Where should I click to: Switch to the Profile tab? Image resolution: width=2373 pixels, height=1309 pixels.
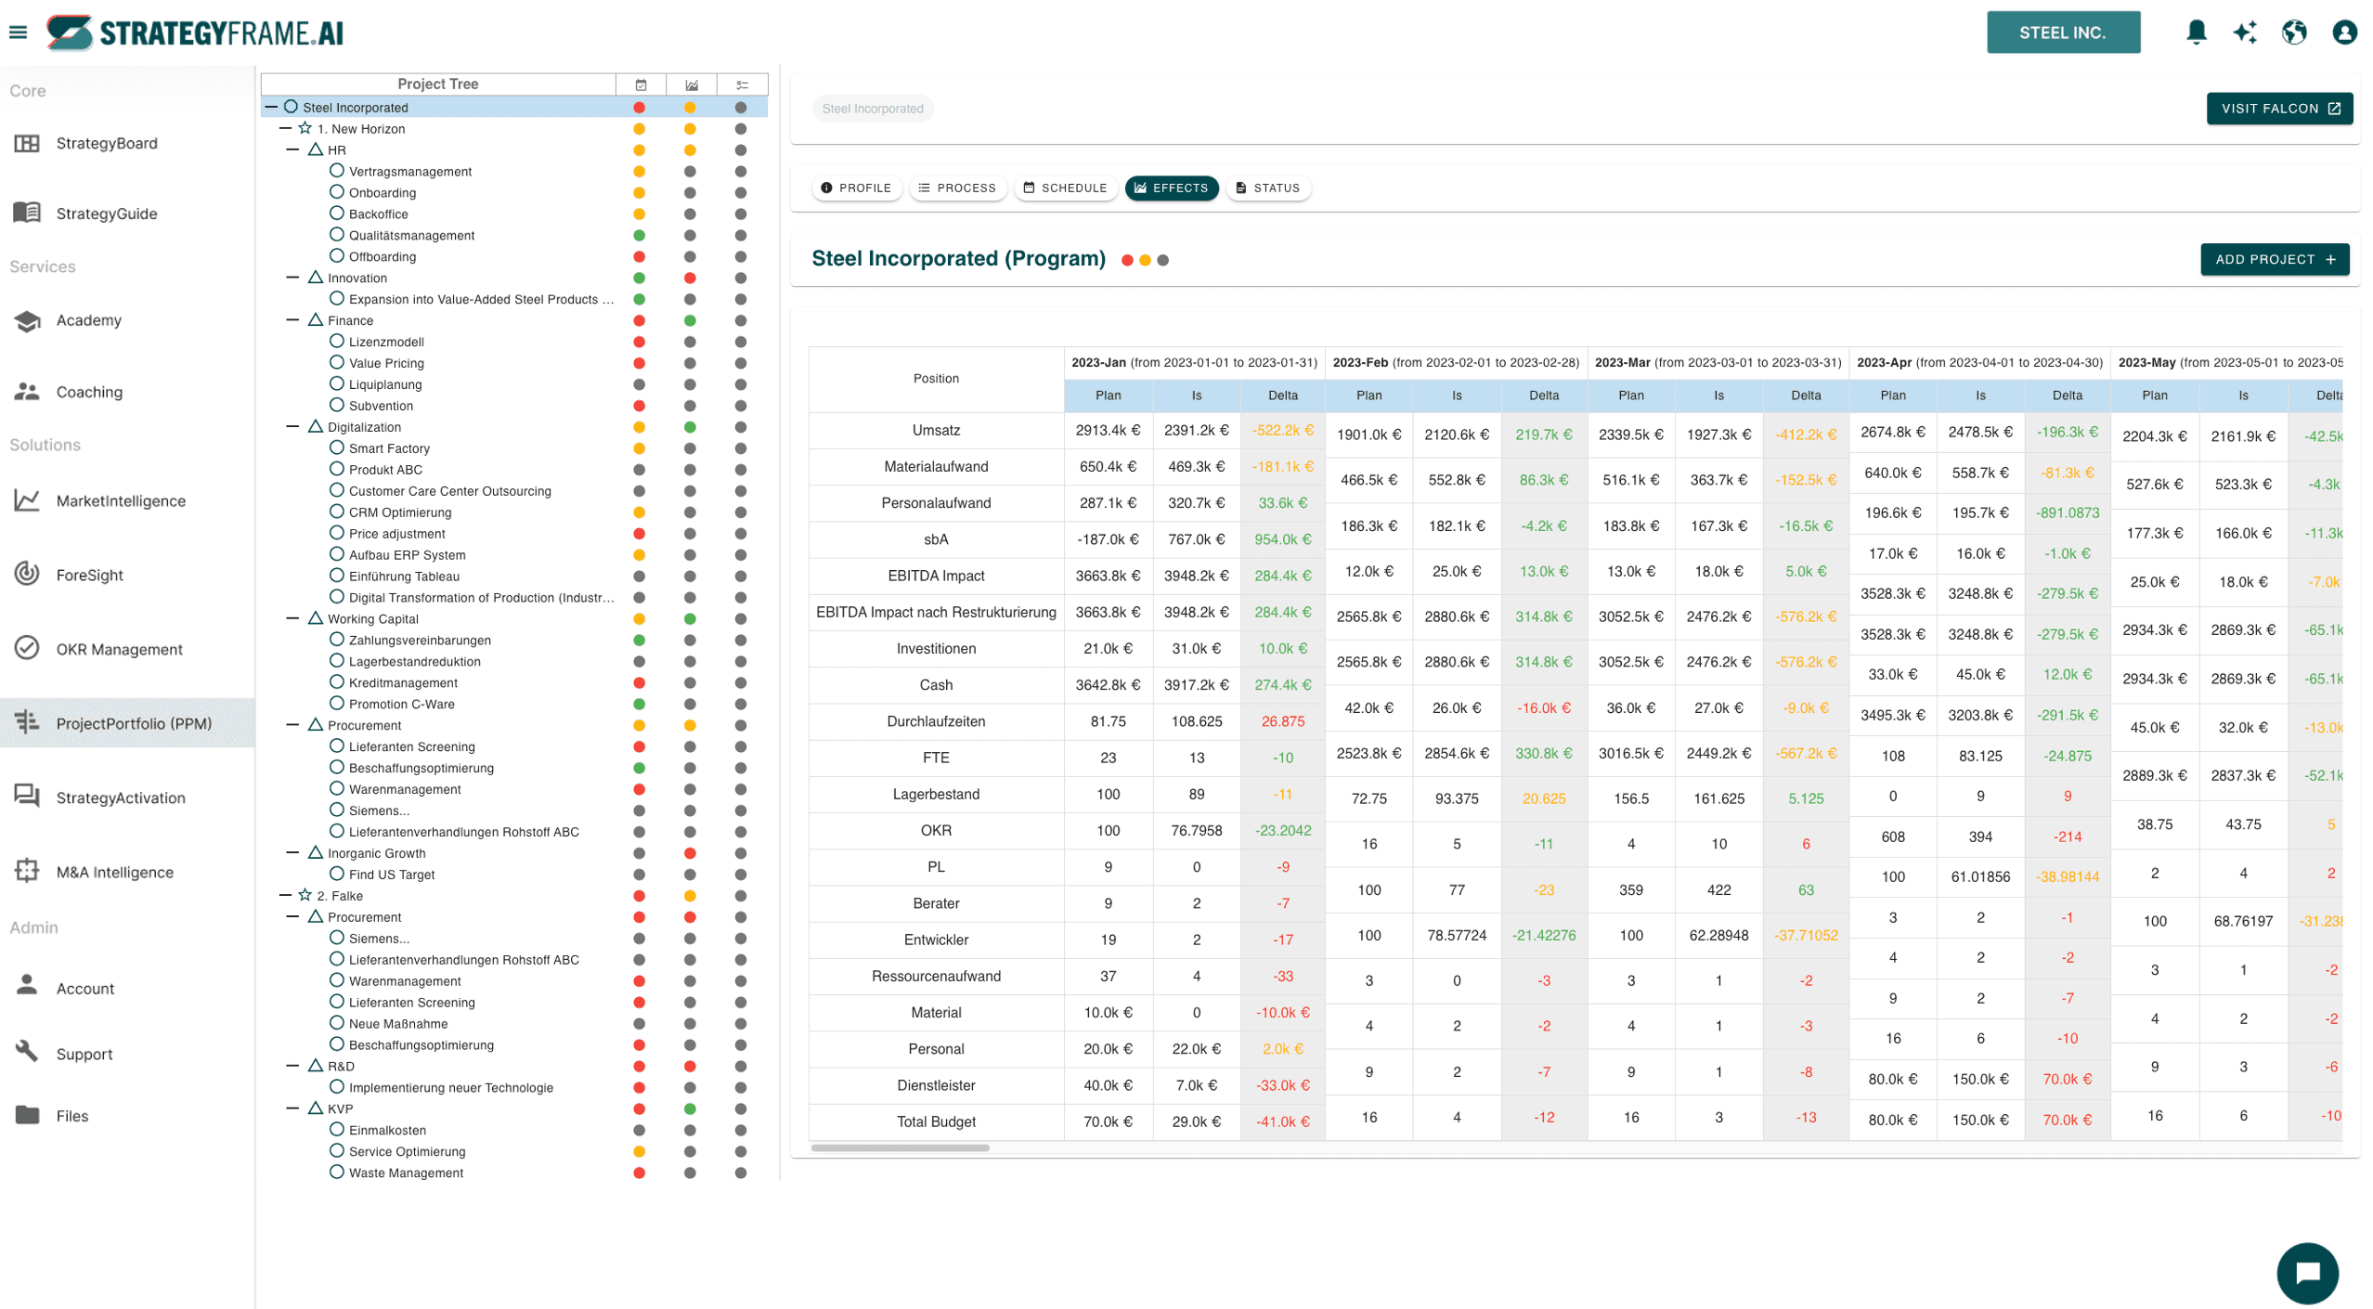(x=856, y=188)
